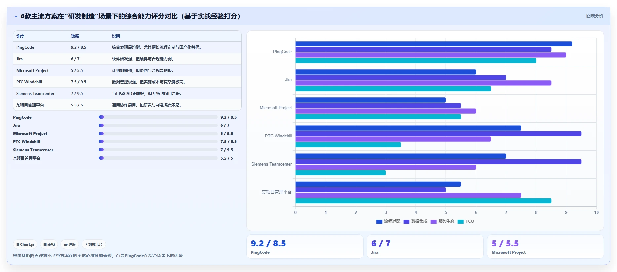Image resolution: width=617 pixels, height=272 pixels.
Task: Click the 某项目管理平台 progress bar
Action: (158, 158)
